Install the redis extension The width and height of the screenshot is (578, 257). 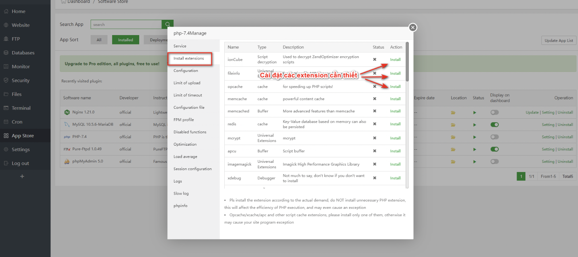395,124
